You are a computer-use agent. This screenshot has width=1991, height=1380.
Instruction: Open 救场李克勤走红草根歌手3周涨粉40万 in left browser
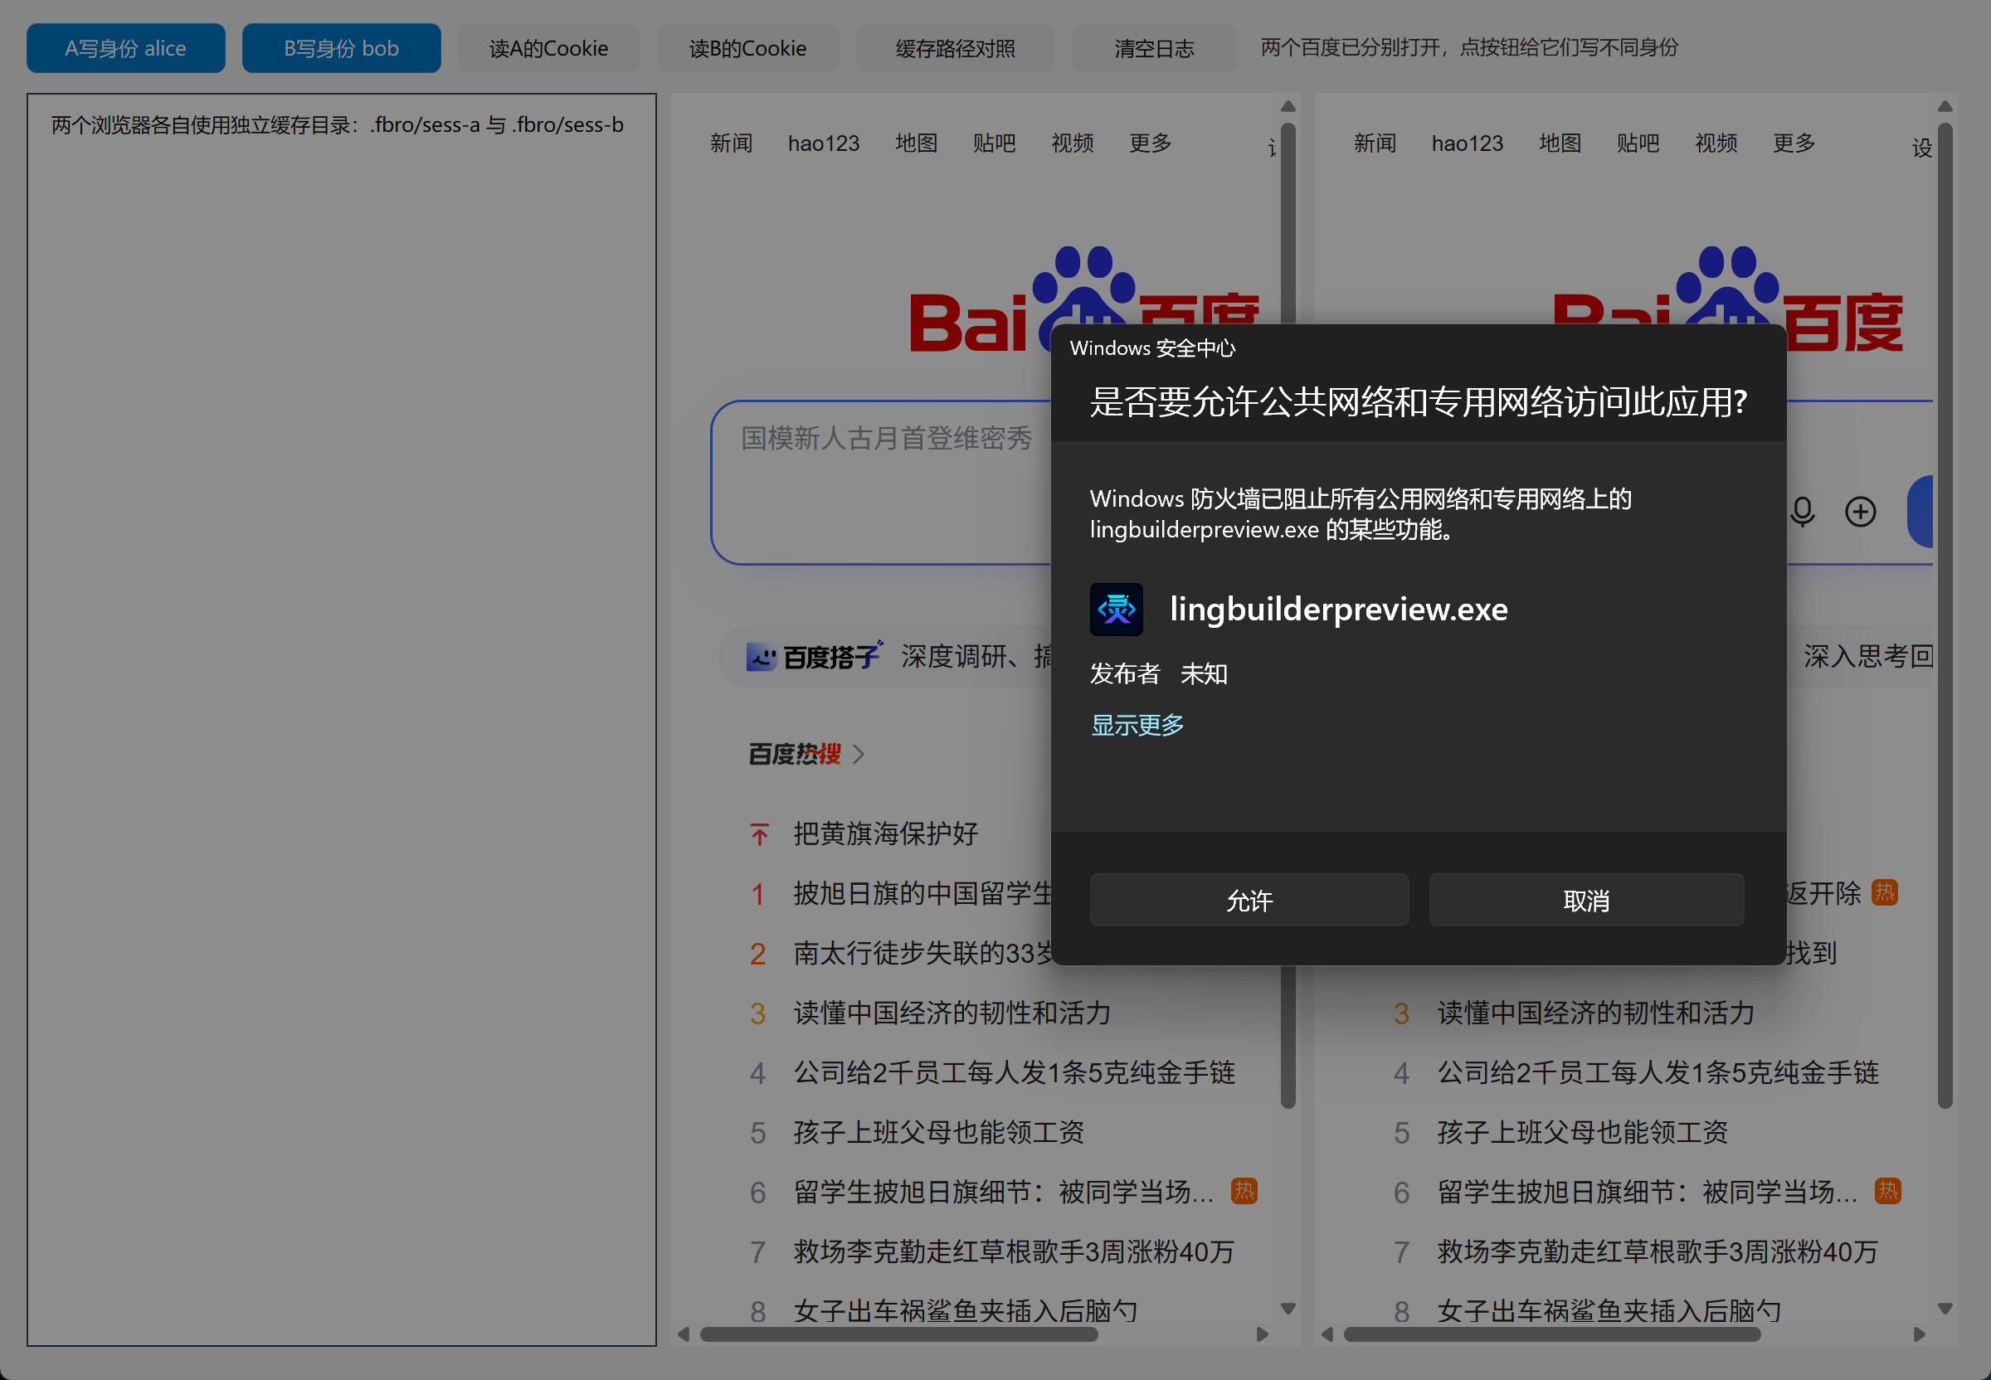(x=1014, y=1251)
